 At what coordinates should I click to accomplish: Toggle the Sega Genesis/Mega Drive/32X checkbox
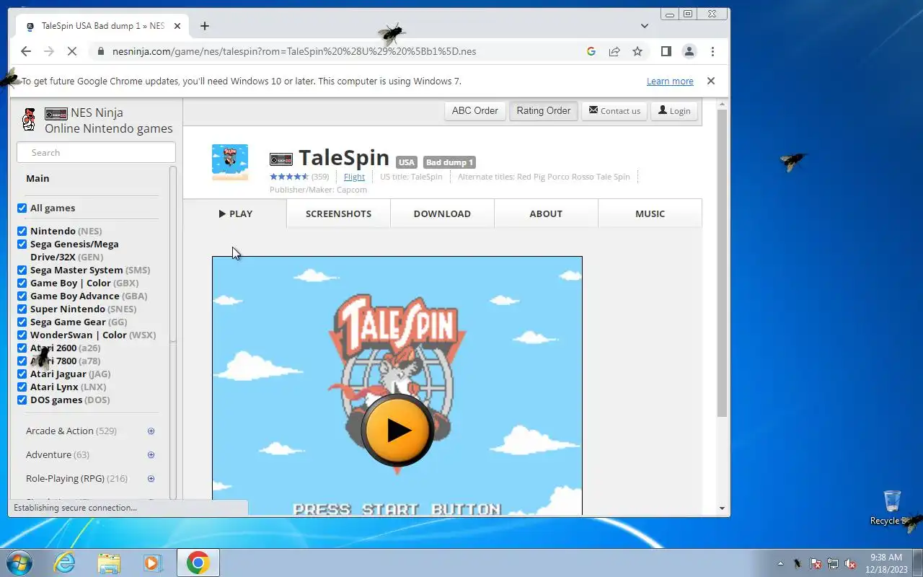[x=22, y=244]
